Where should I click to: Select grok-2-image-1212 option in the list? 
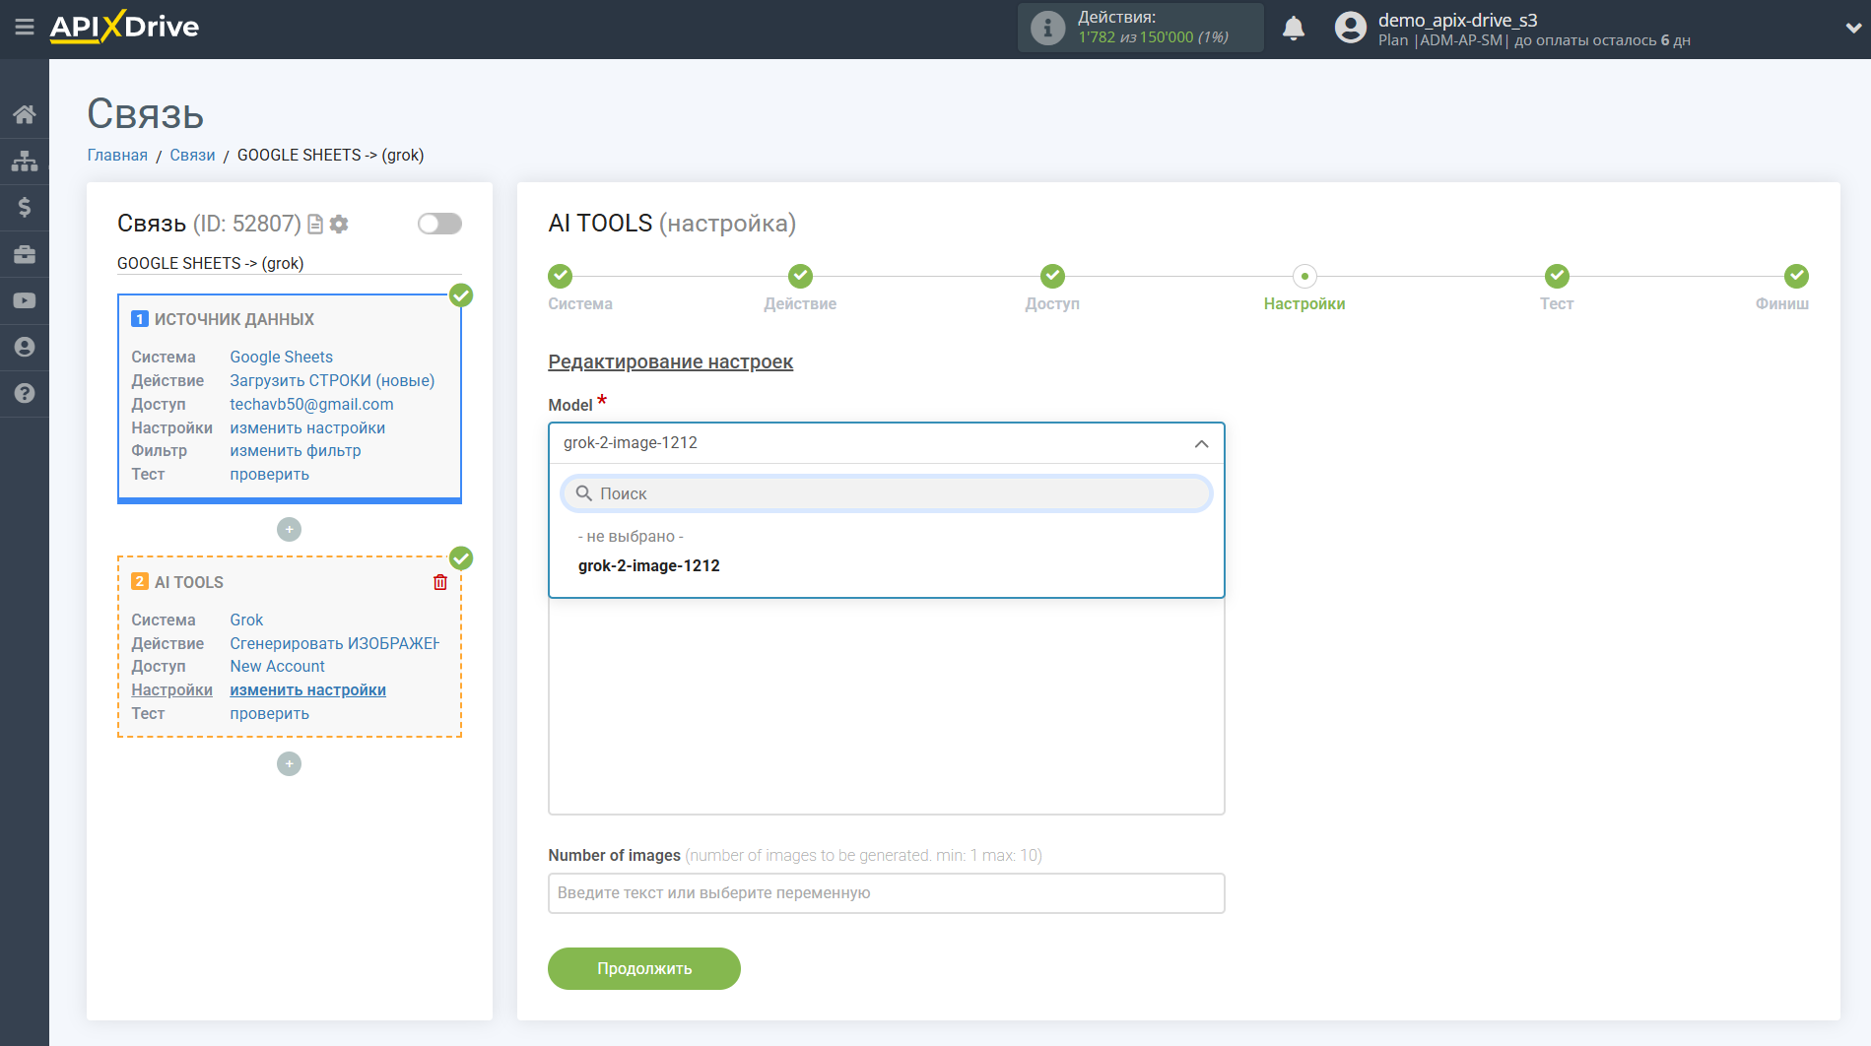click(x=648, y=565)
